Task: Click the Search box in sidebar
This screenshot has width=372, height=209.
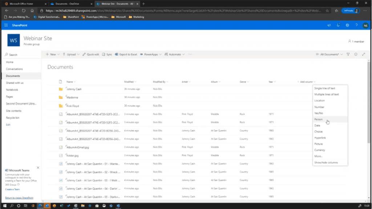Action: click(22, 55)
